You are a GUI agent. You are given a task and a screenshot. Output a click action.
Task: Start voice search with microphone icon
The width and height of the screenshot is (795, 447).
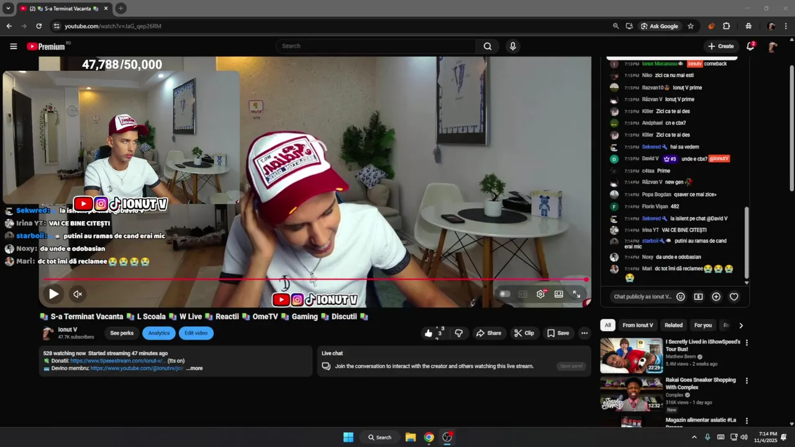pyautogui.click(x=512, y=46)
